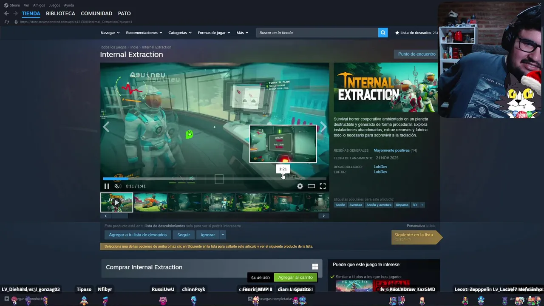
Task: Open the Juegos menu
Action: pyautogui.click(x=54, y=5)
